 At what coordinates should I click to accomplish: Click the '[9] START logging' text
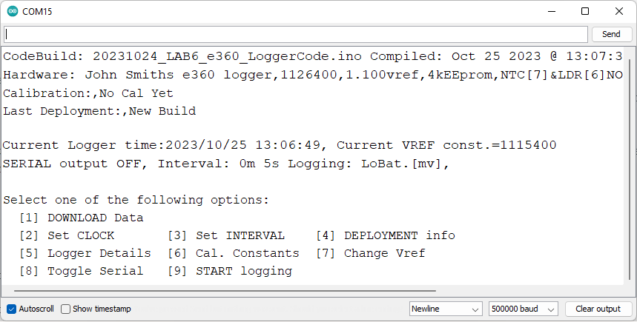click(x=230, y=271)
